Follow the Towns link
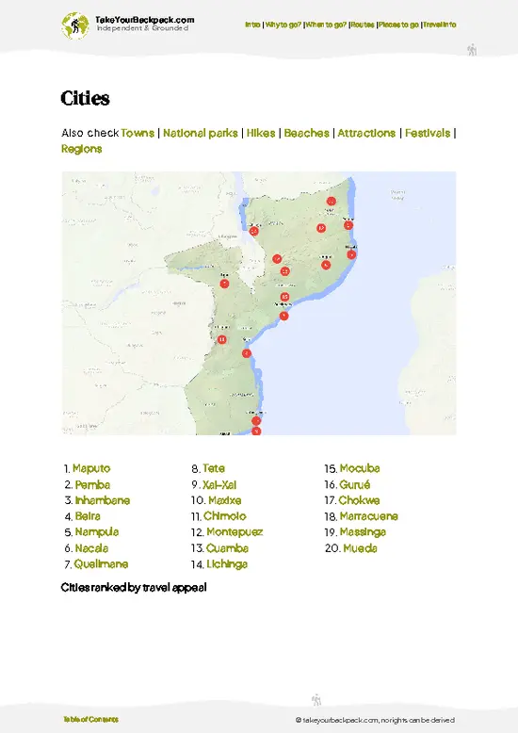This screenshot has height=733, width=518. point(138,133)
